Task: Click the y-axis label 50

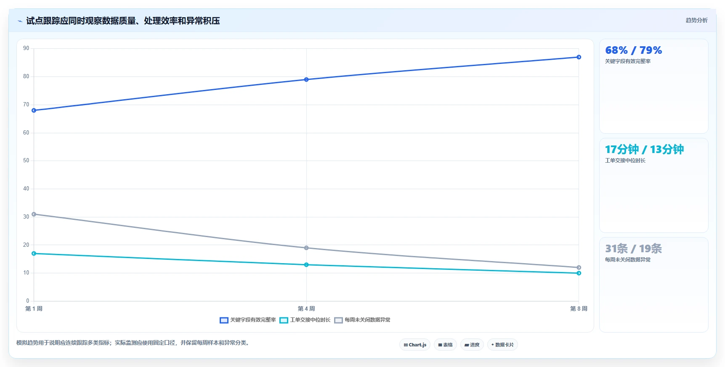Action: (x=26, y=161)
